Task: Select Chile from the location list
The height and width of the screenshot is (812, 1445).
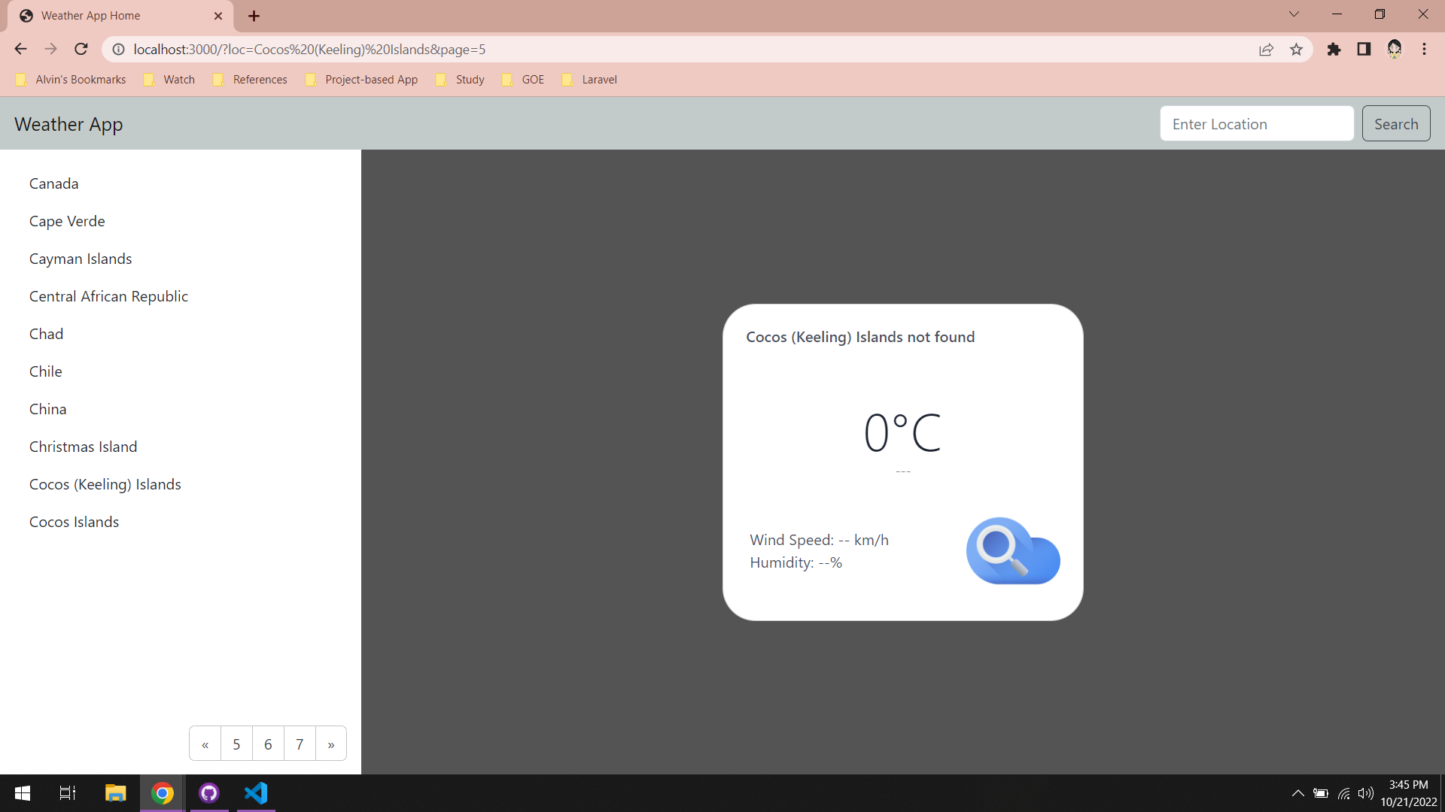Action: point(46,371)
